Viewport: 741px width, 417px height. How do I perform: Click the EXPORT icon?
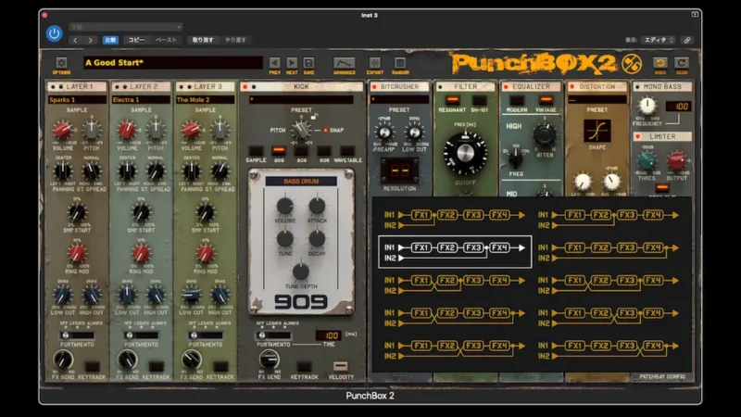pos(375,62)
